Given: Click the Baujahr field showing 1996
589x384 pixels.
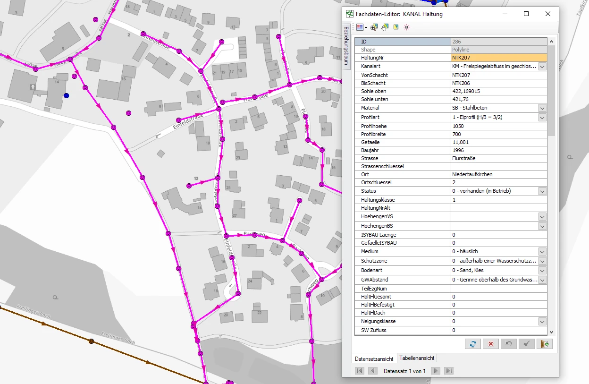Looking at the screenshot, I should pyautogui.click(x=498, y=150).
